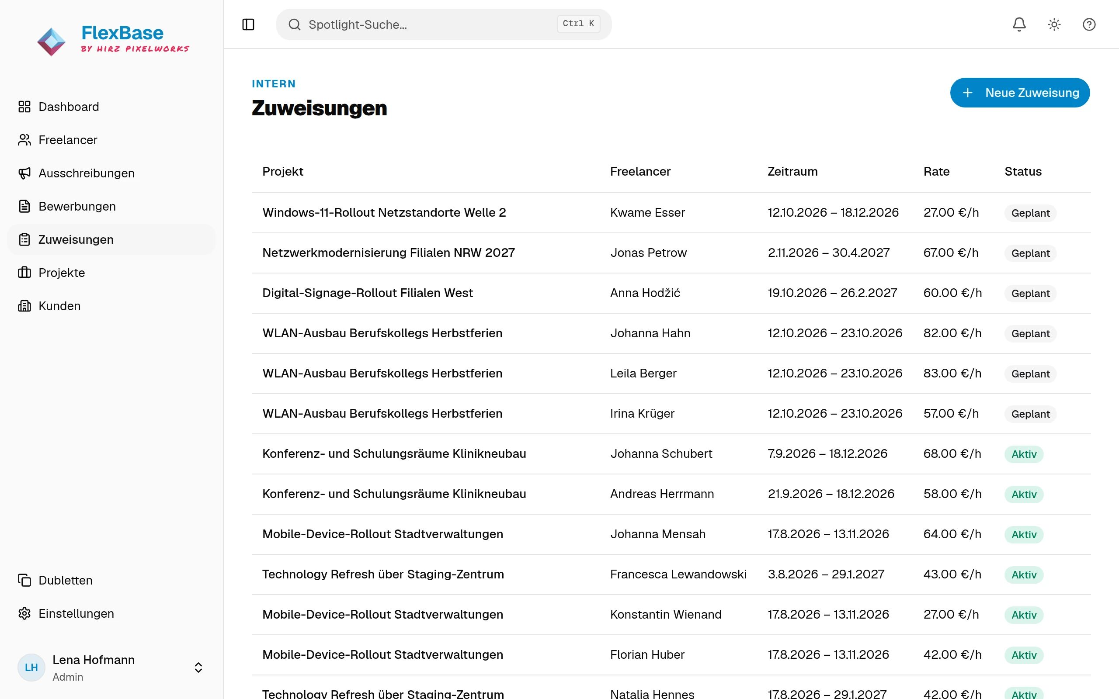Open Kunden link in sidebar
Screen dimensions: 1119x699
(x=111, y=306)
